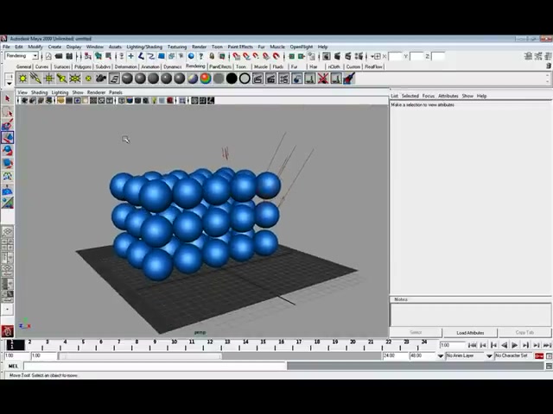Open the Lighting/Shading menu
Viewport: 553px width, 414px height.
pos(144,47)
